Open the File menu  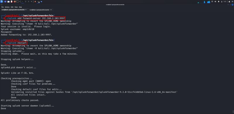(2, 7)
